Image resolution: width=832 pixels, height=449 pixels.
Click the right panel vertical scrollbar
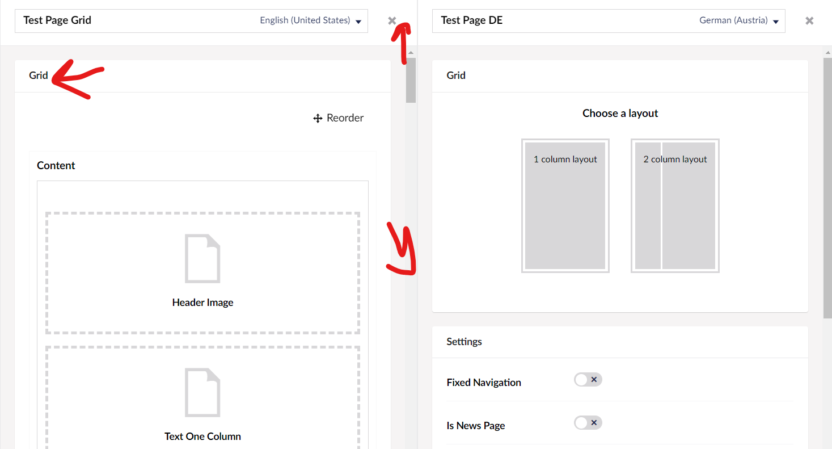coord(827,187)
